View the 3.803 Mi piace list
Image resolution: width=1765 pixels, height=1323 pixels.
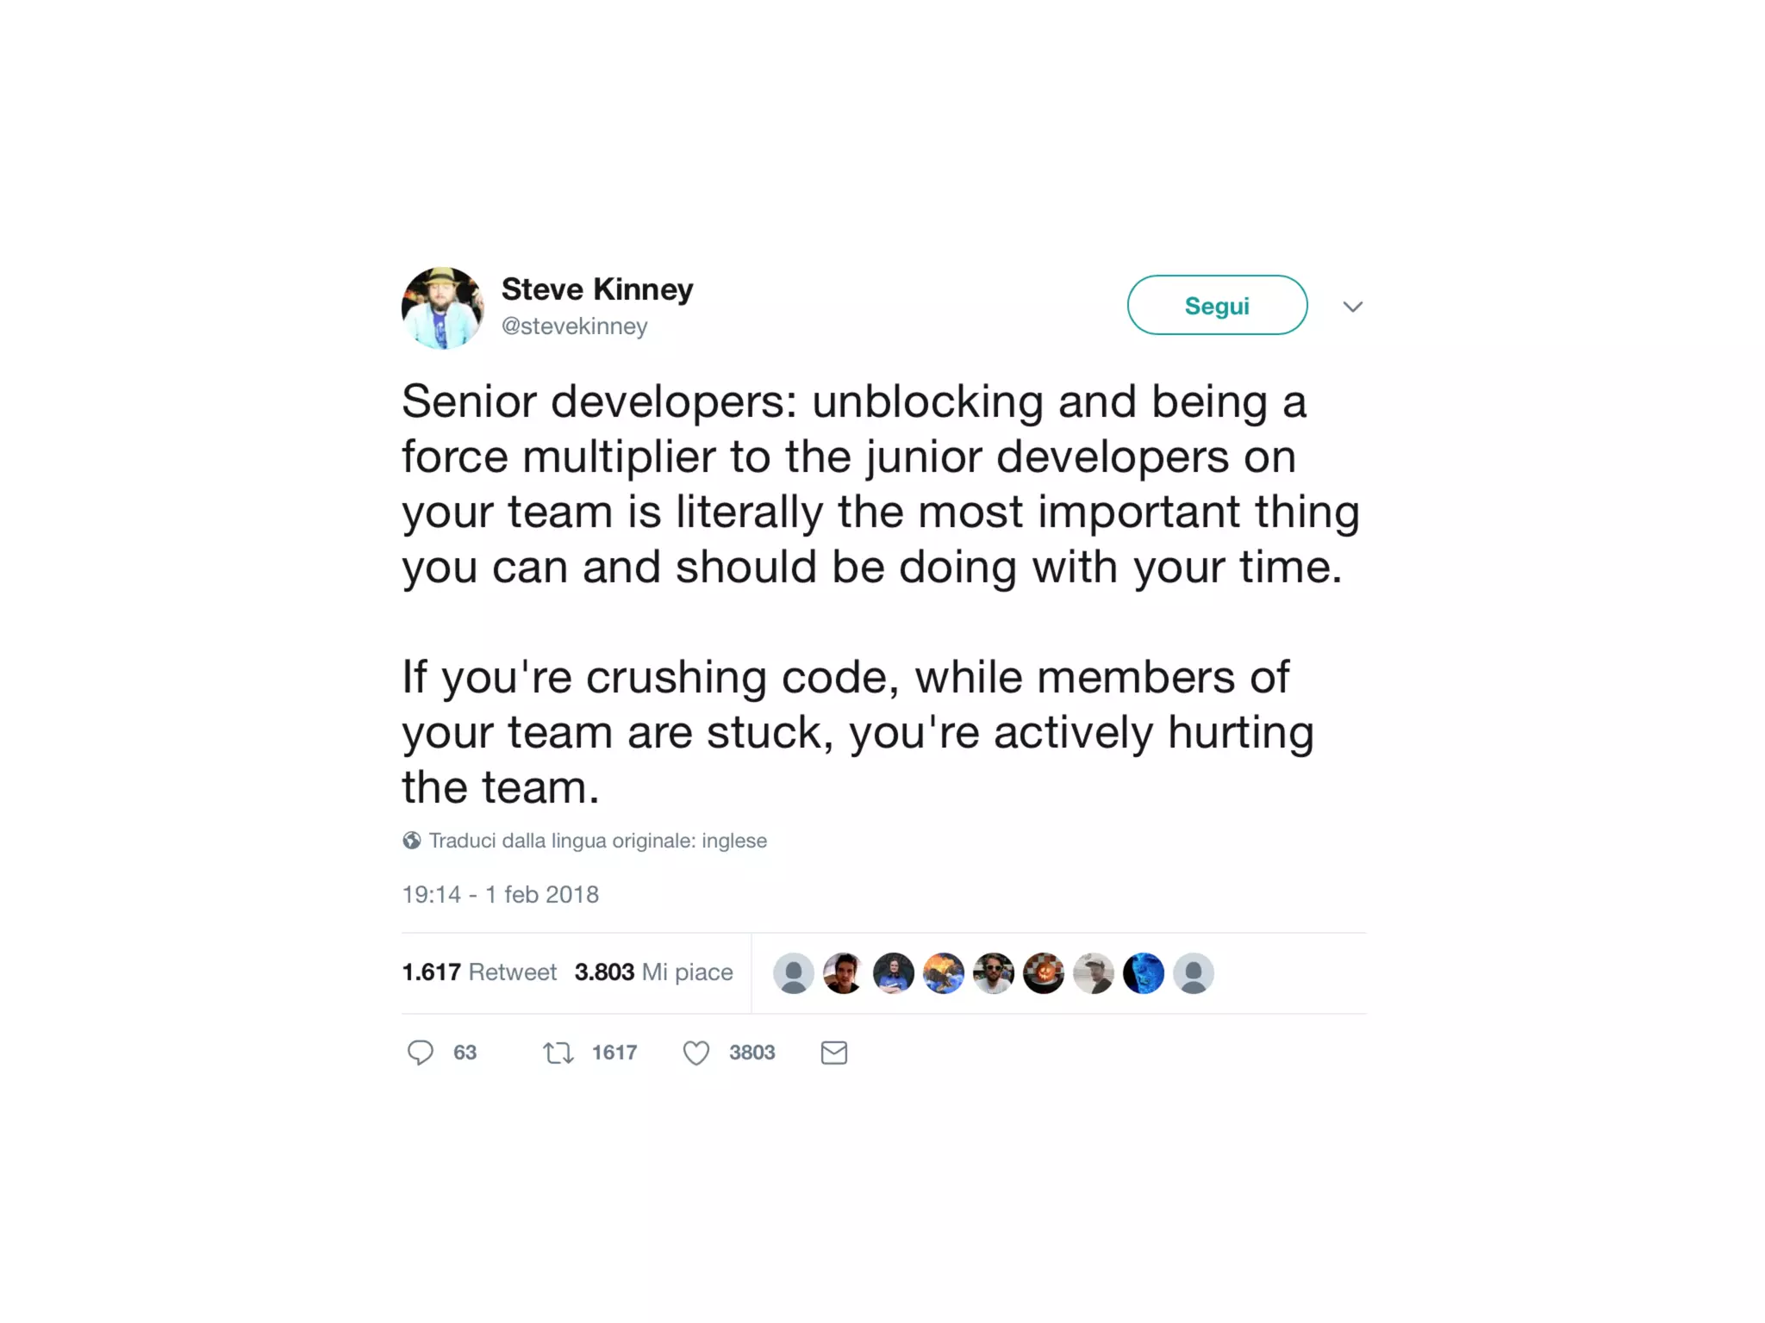[x=654, y=972]
